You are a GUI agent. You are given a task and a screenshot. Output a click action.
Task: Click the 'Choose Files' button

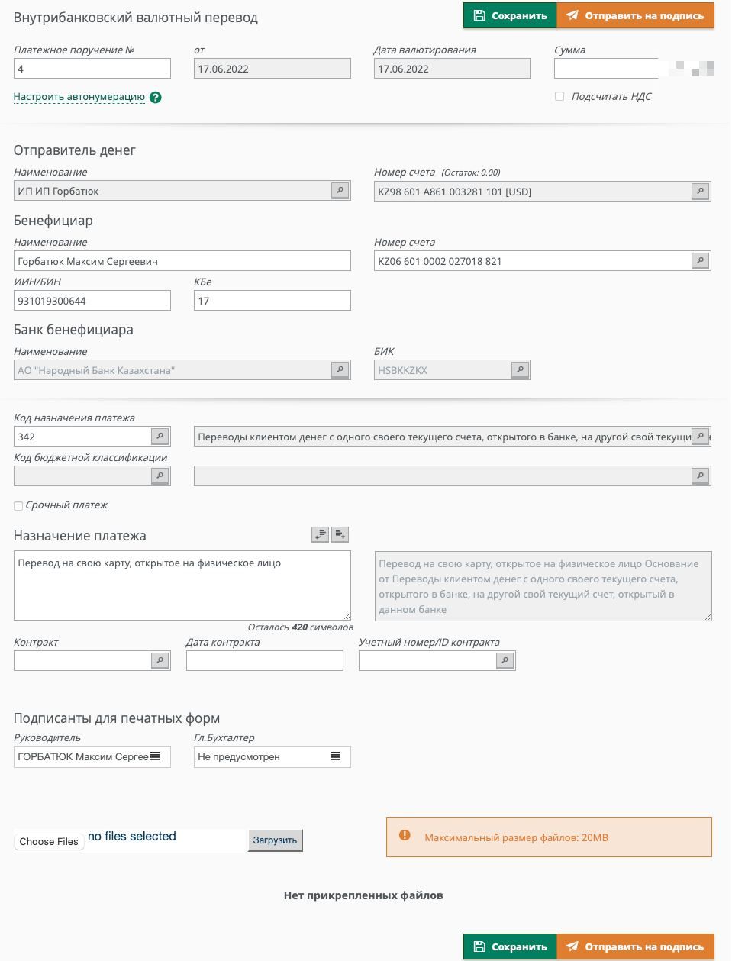(x=49, y=841)
